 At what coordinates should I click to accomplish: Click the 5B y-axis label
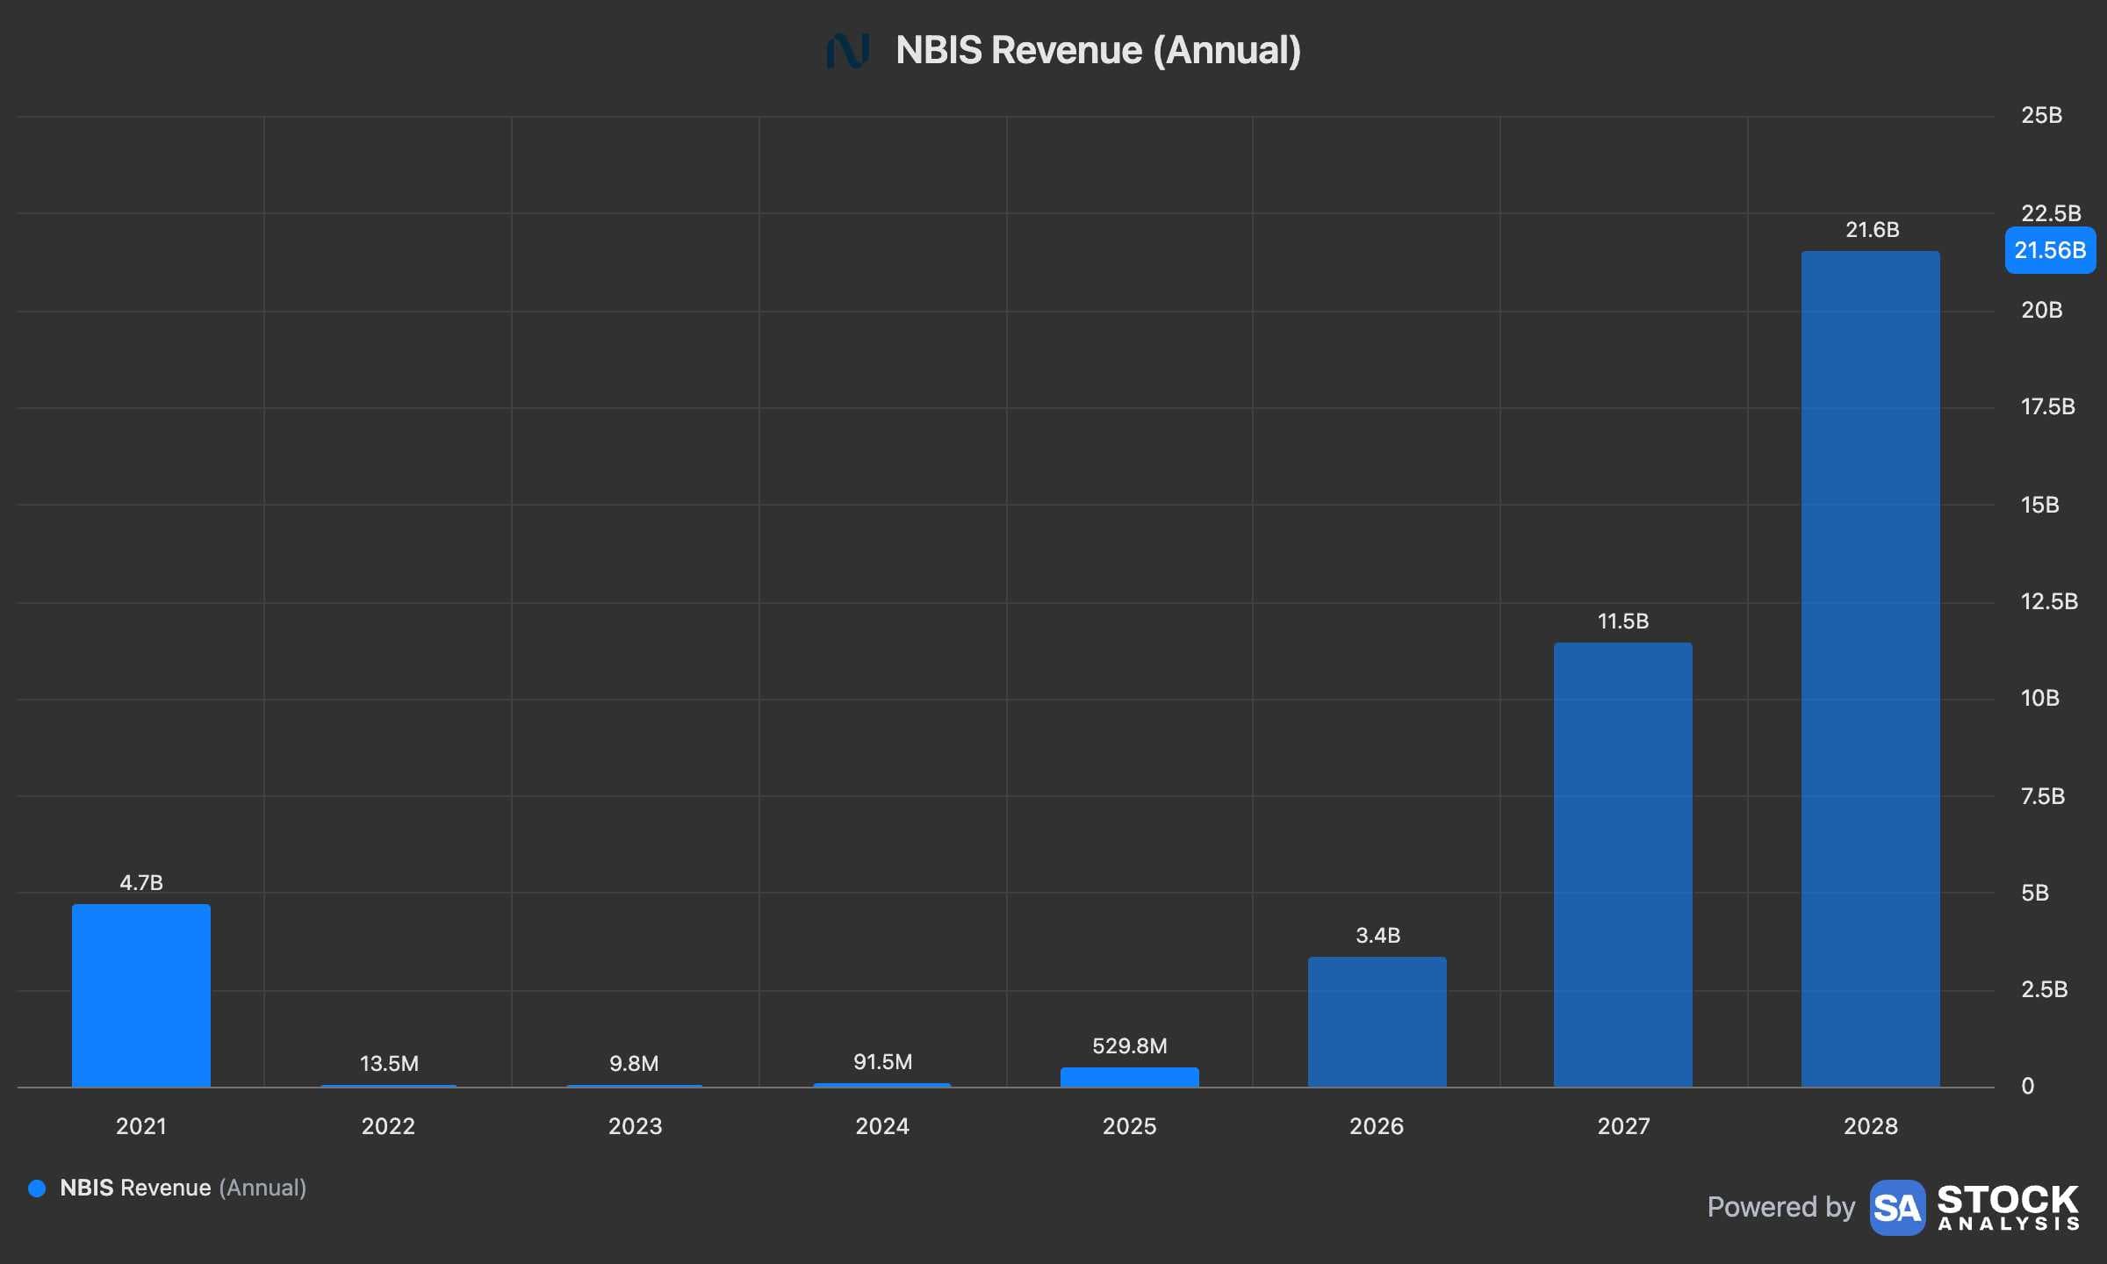[2035, 893]
